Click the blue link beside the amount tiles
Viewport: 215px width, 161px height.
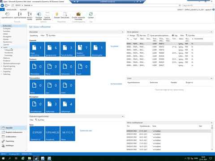86,131
